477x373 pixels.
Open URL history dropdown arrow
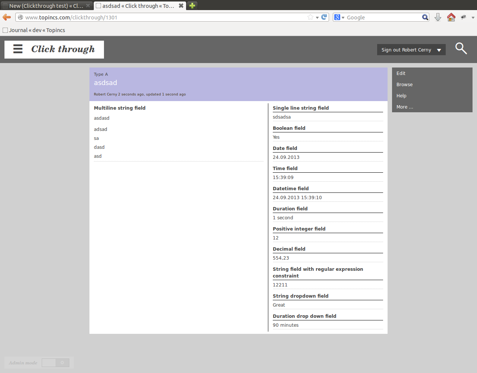[x=317, y=18]
